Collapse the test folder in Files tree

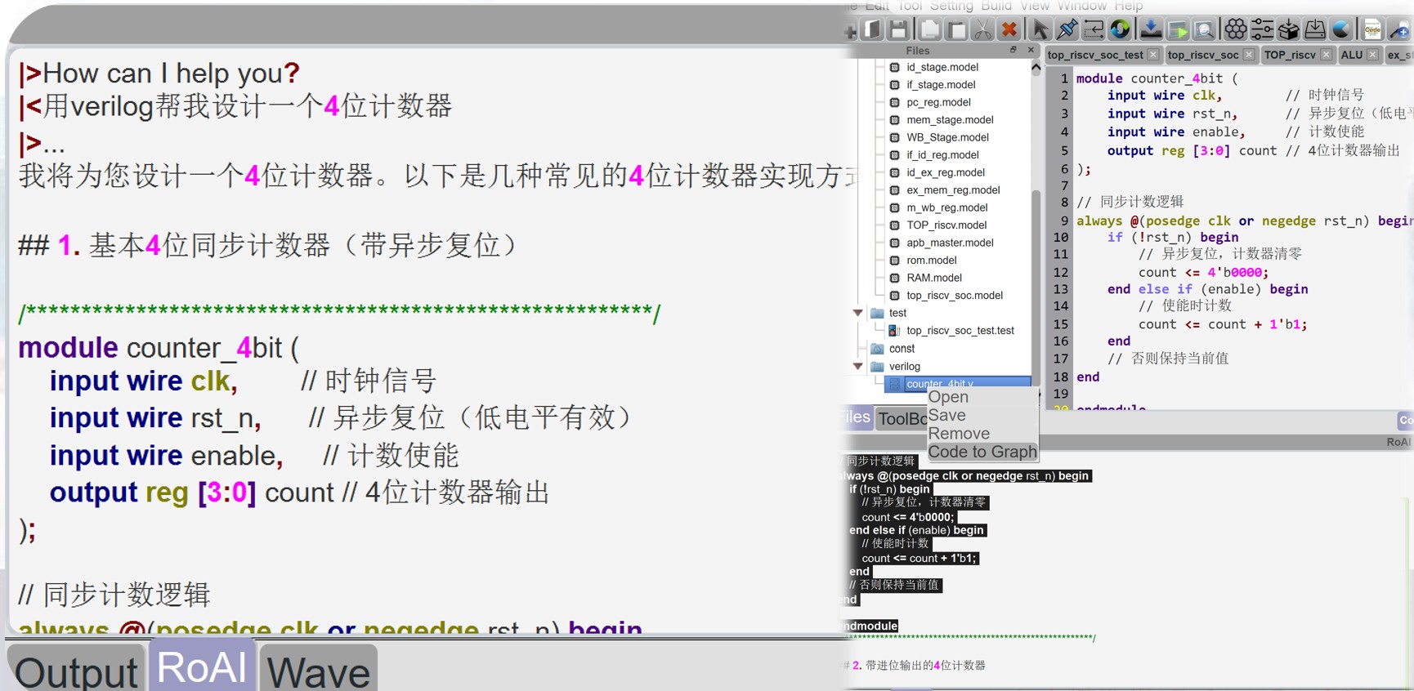(x=857, y=313)
